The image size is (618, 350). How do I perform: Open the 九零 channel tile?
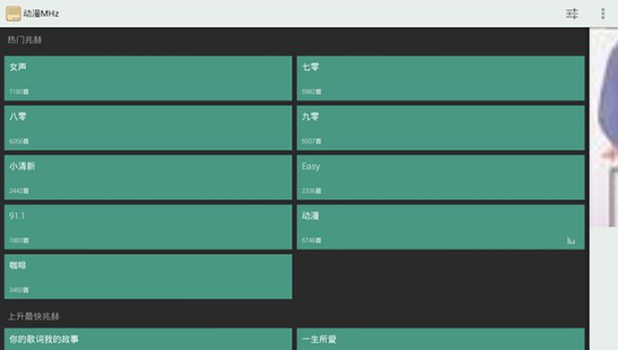click(441, 127)
